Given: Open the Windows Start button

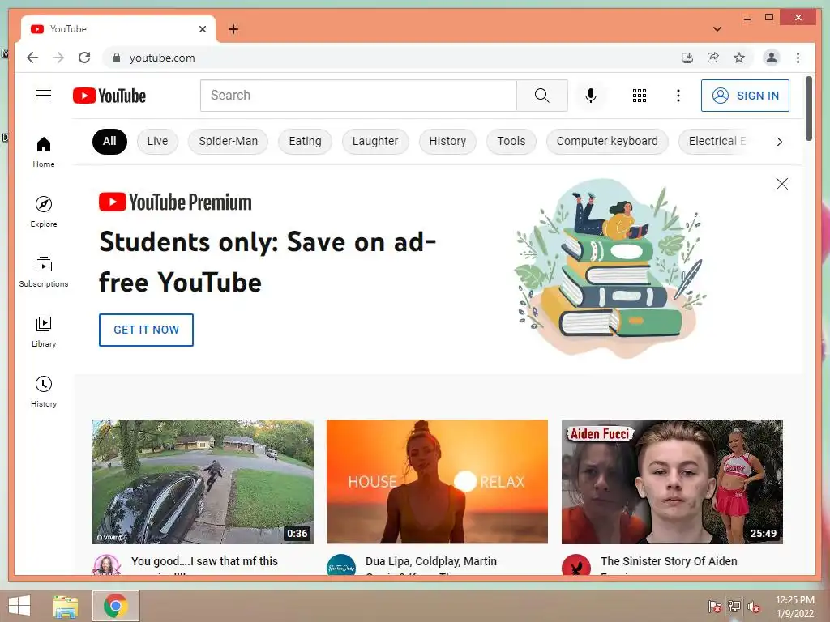Looking at the screenshot, I should coord(19,606).
